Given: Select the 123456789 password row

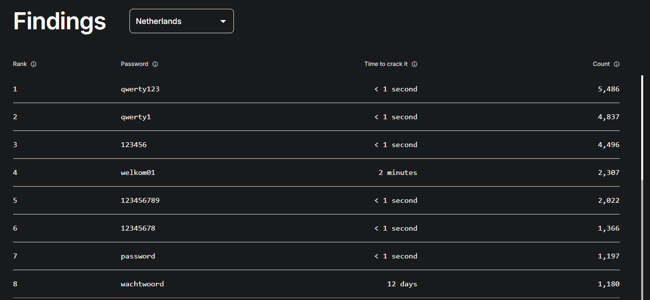Looking at the screenshot, I should (x=316, y=200).
